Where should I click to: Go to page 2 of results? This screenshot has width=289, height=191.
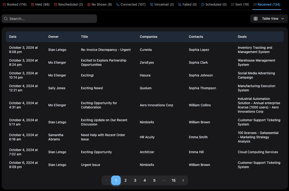(x=126, y=180)
